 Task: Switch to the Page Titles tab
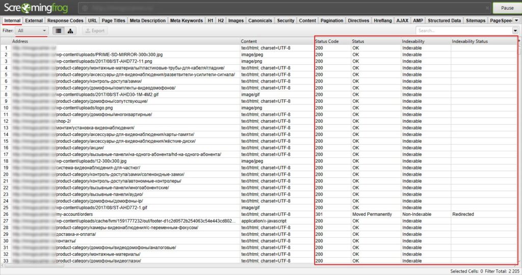(x=113, y=20)
